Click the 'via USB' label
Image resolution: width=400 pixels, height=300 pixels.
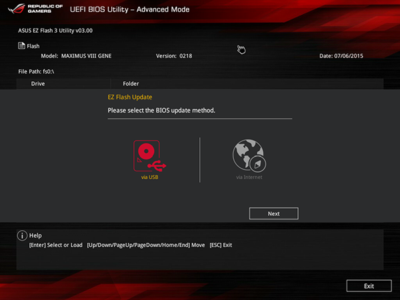tap(150, 177)
